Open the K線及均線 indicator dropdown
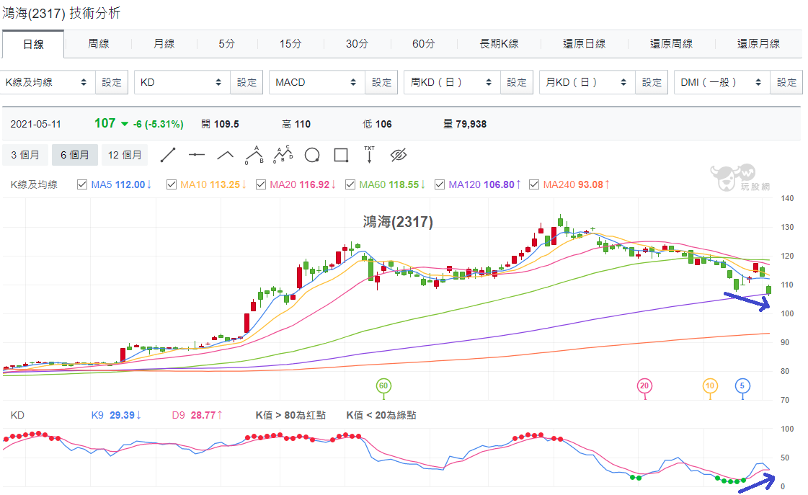This screenshot has height=495, width=808. 48,82
